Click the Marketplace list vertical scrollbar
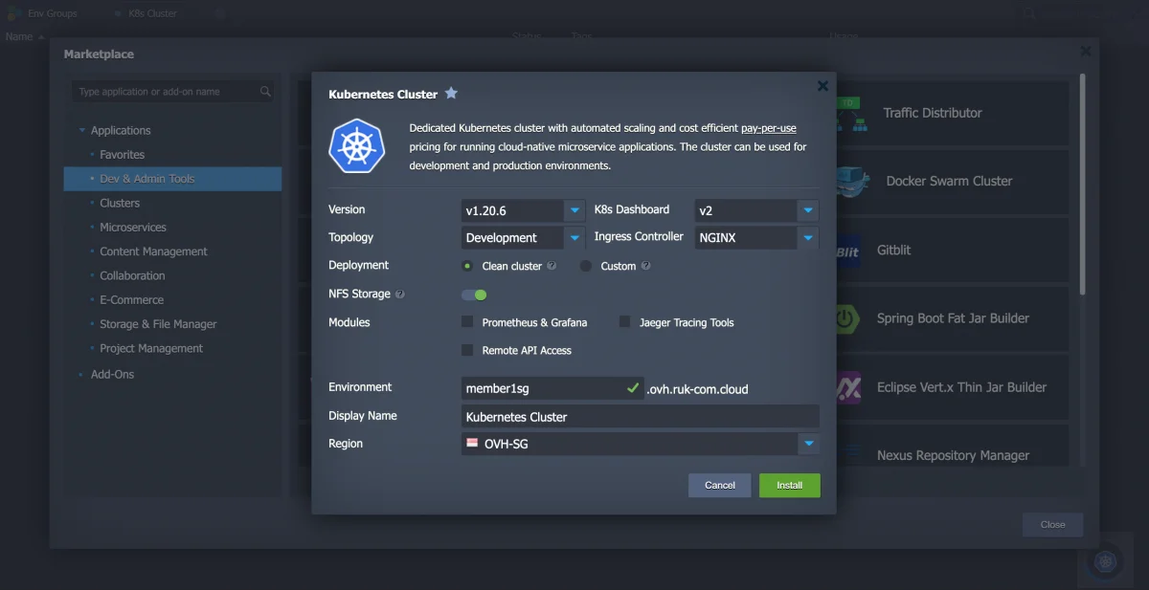Image resolution: width=1149 pixels, height=590 pixels. [1083, 184]
